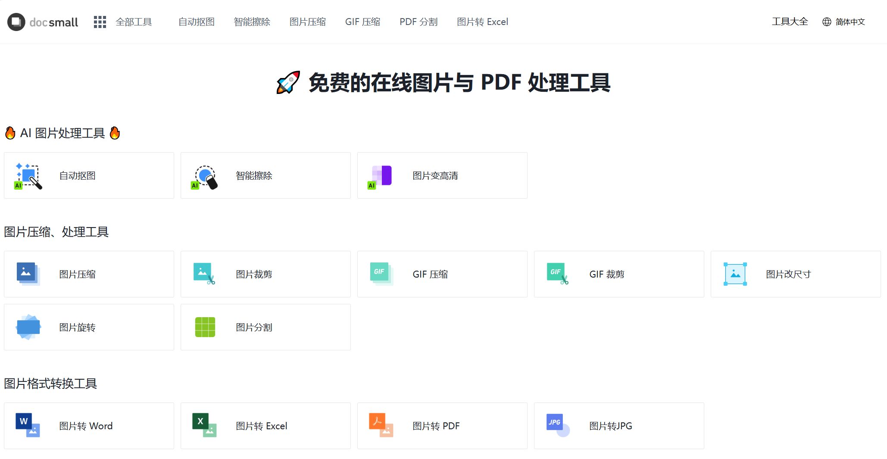Select the 自动抠图 AI cutout tool icon

(28, 175)
